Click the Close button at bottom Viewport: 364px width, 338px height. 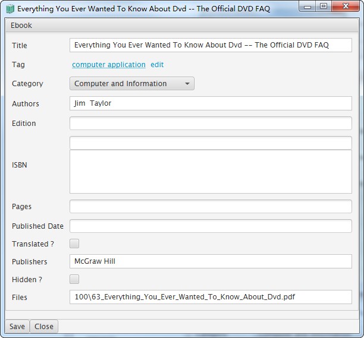point(44,326)
